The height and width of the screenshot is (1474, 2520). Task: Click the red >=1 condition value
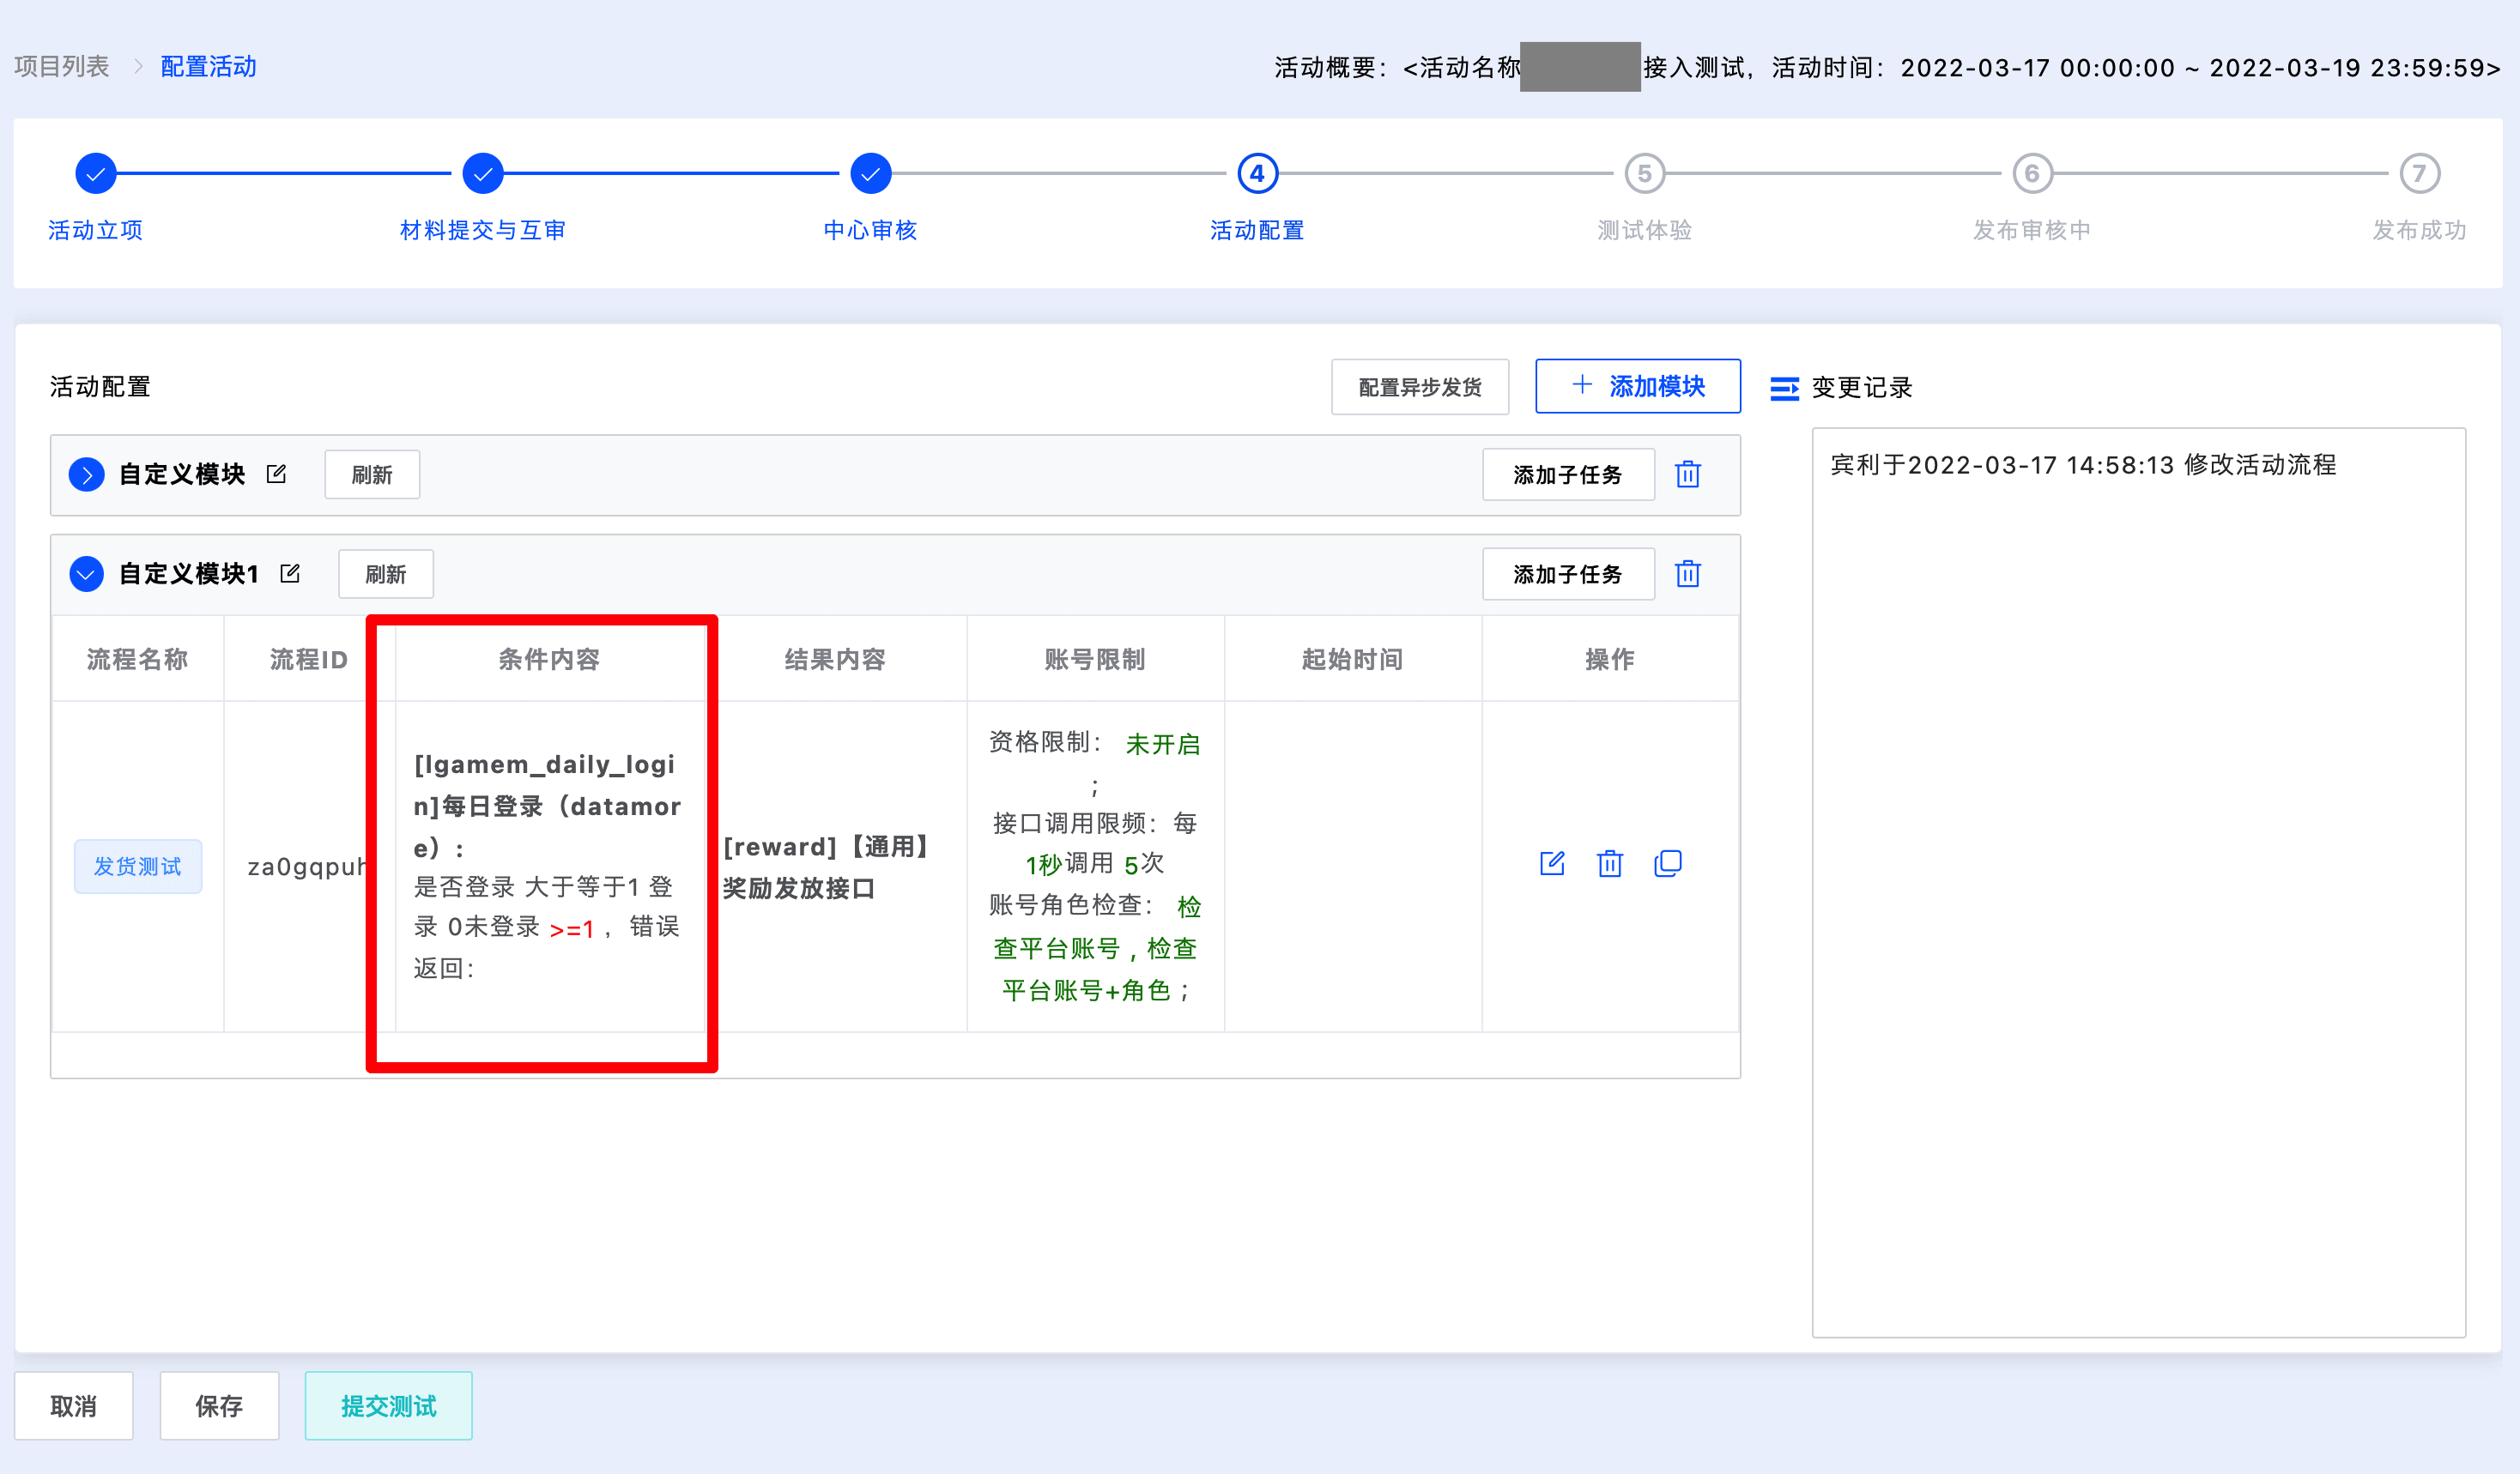[573, 929]
